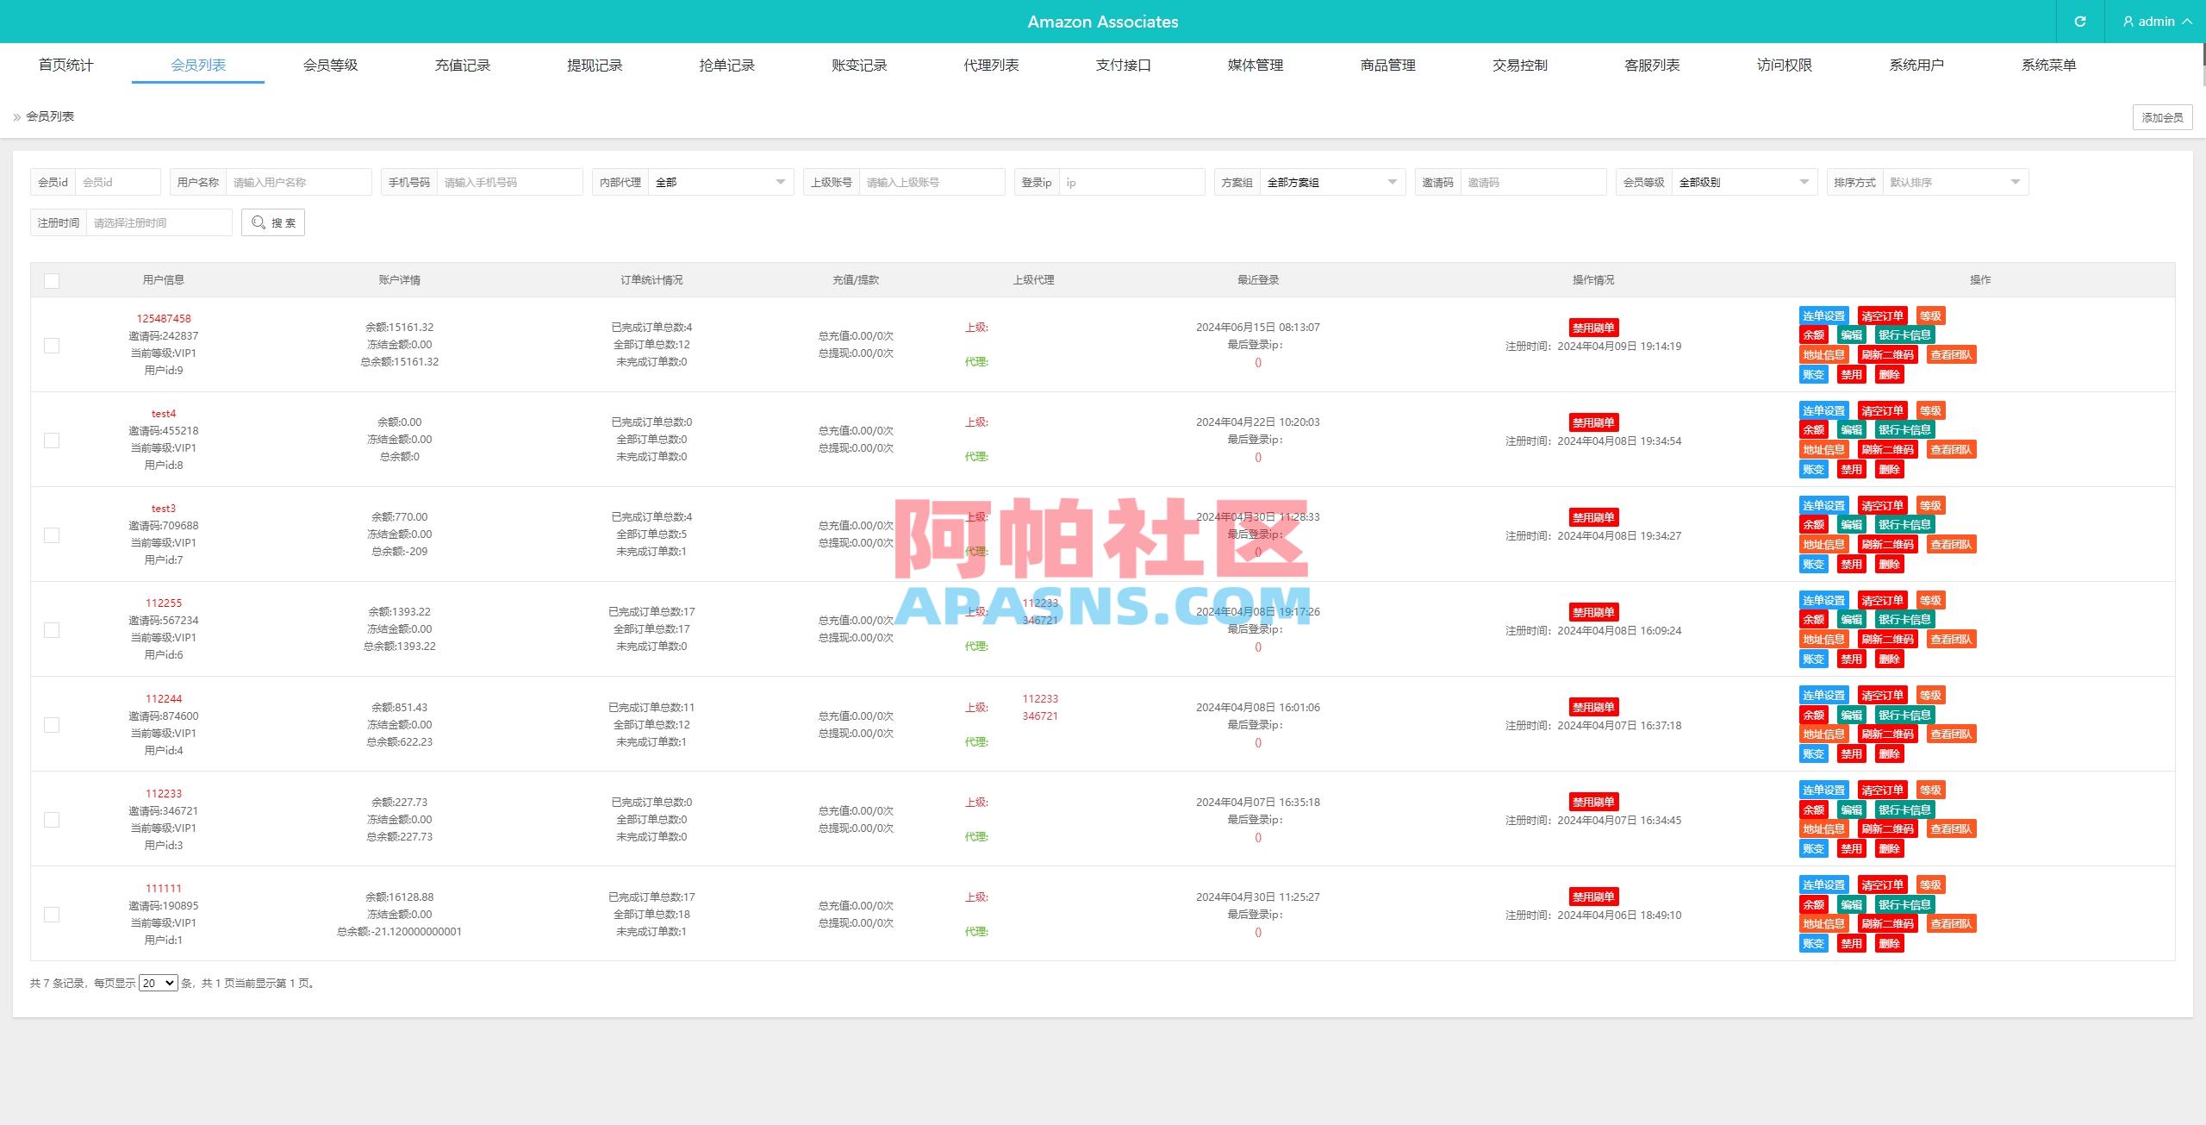Click the refresh icon in the top bar
This screenshot has width=2206, height=1125.
[x=2081, y=22]
